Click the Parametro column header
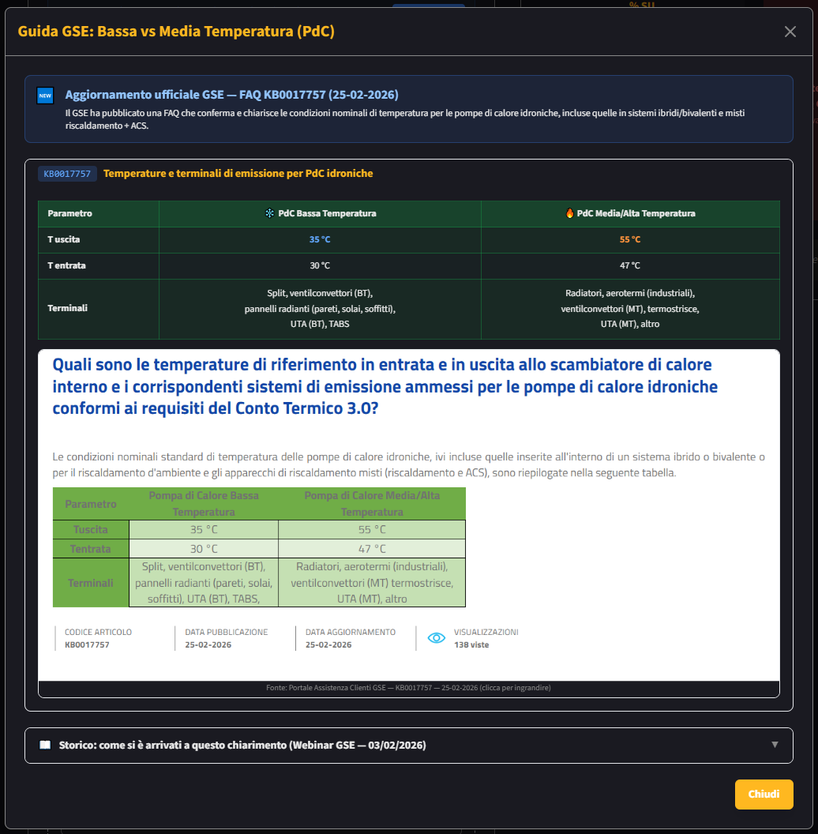The height and width of the screenshot is (834, 818). pos(69,213)
